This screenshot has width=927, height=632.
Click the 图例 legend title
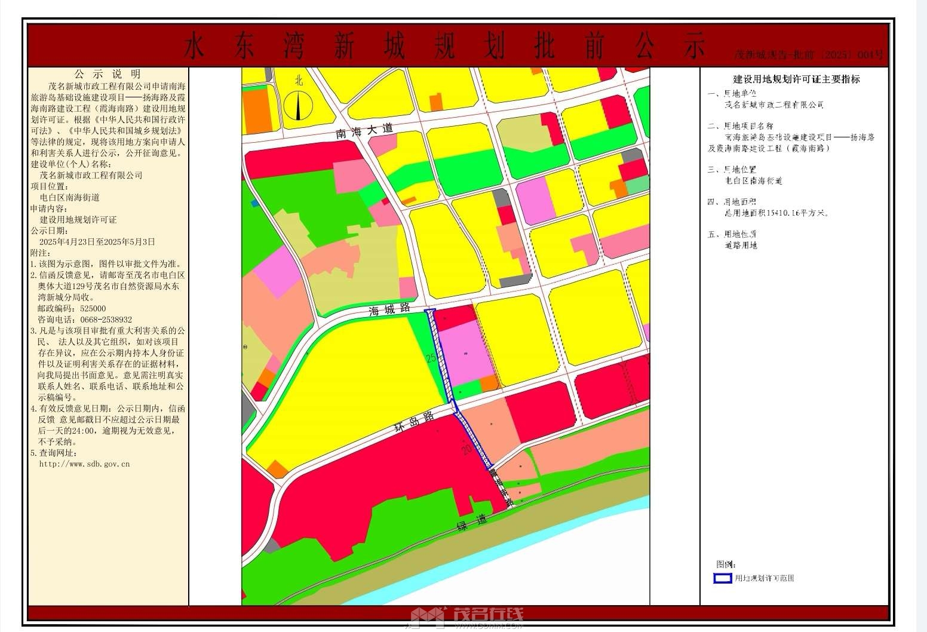click(726, 564)
